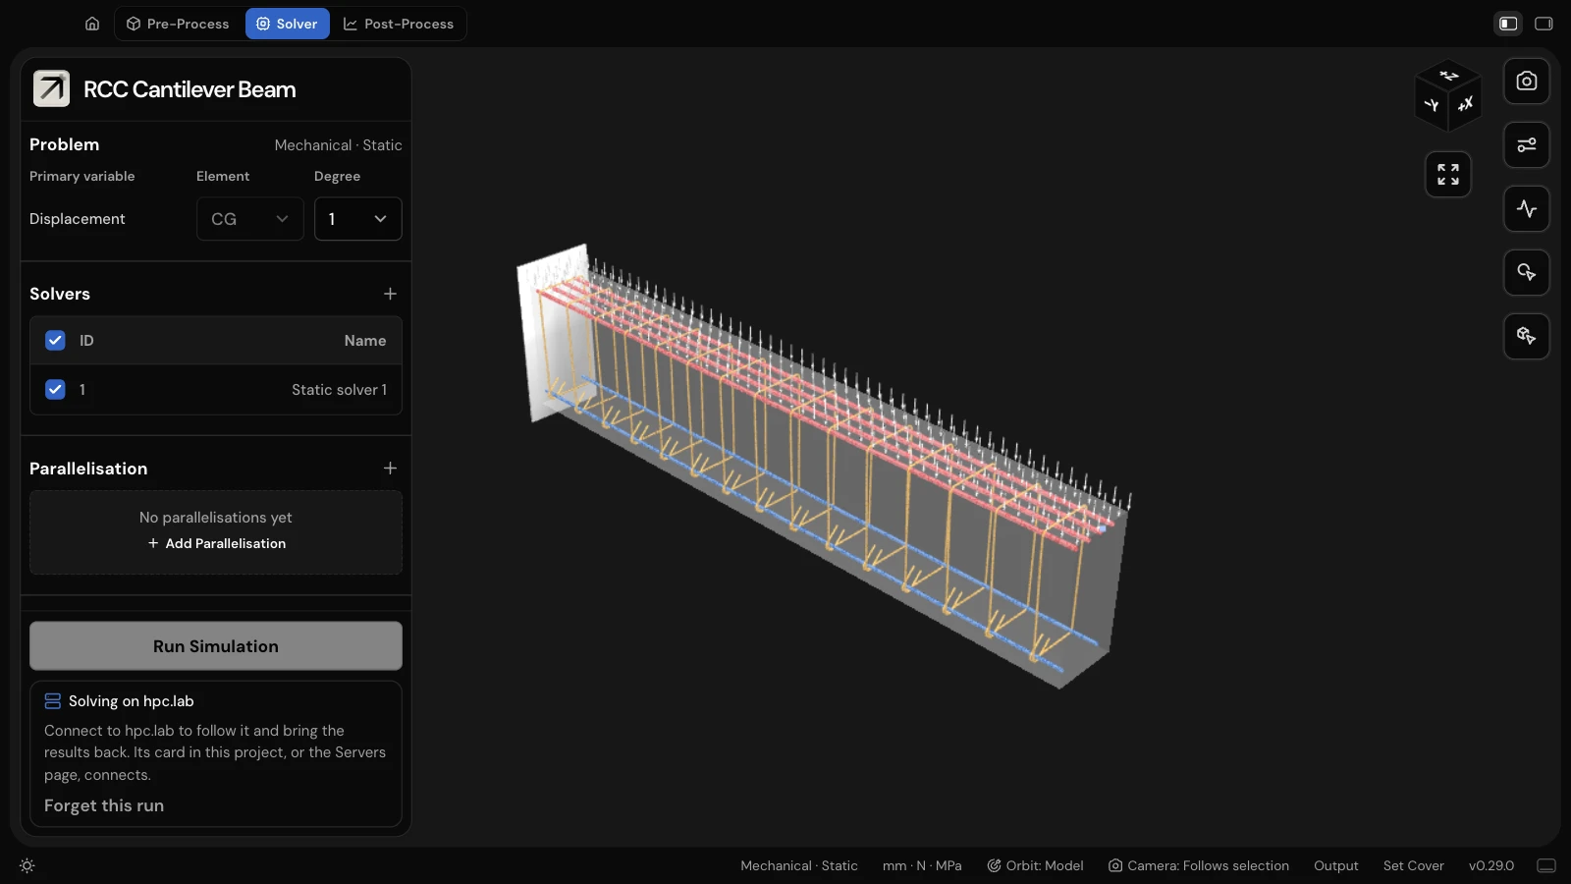
Task: Click Set Cover in status bar
Action: point(1414,865)
